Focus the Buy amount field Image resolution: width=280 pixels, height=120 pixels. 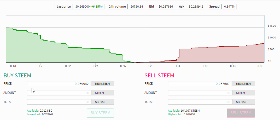(59, 93)
